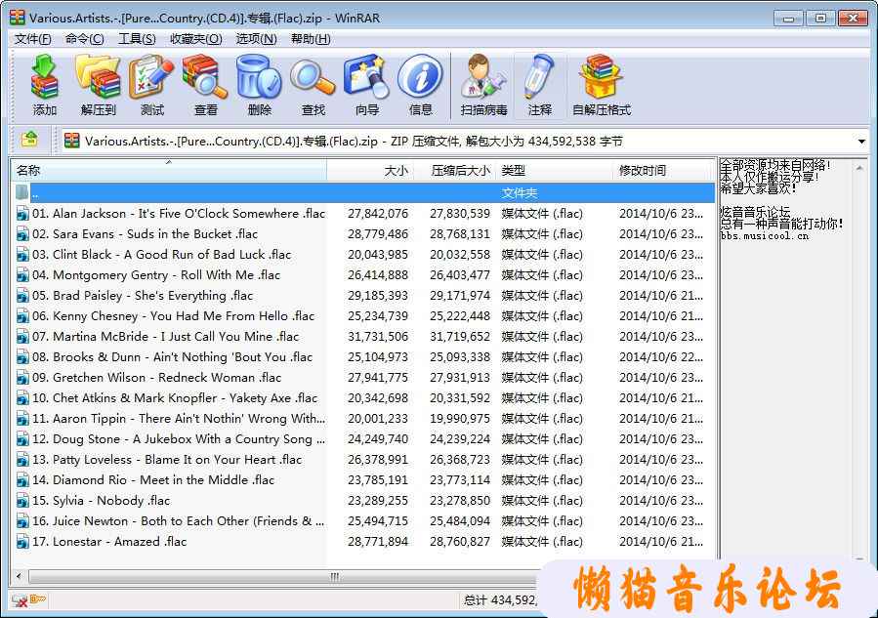The image size is (878, 618).
Task: Open the 帮助(H) menu
Action: click(x=311, y=39)
